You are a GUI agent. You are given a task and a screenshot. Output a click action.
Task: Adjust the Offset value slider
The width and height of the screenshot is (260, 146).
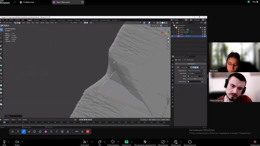pos(195,79)
